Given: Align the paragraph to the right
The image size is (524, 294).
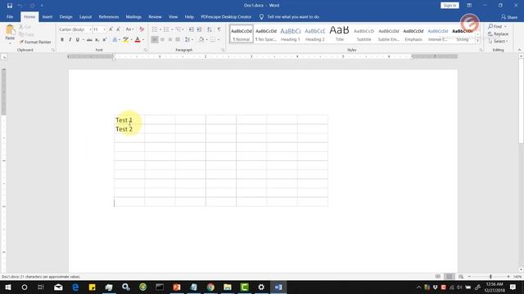Looking at the screenshot, I should coord(170,40).
